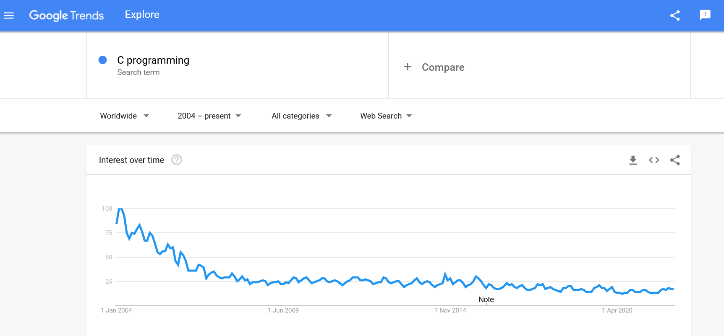Image resolution: width=724 pixels, height=336 pixels.
Task: Edit the C programming search term
Action: pyautogui.click(x=153, y=60)
